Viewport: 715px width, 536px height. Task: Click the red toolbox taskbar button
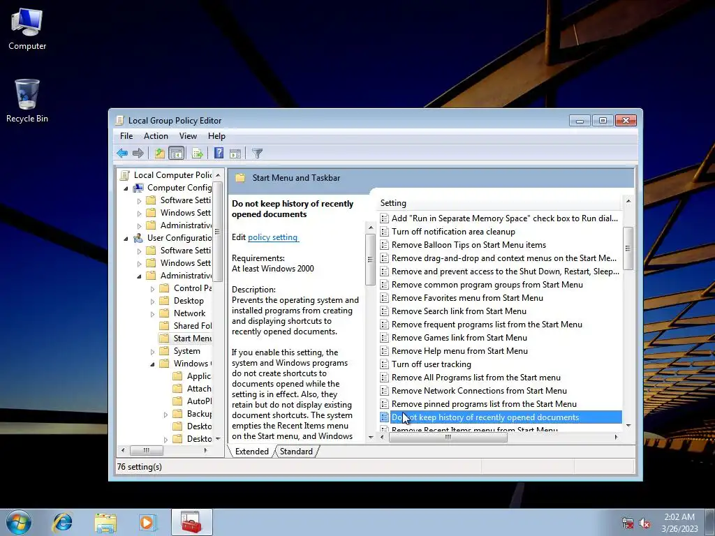[191, 522]
